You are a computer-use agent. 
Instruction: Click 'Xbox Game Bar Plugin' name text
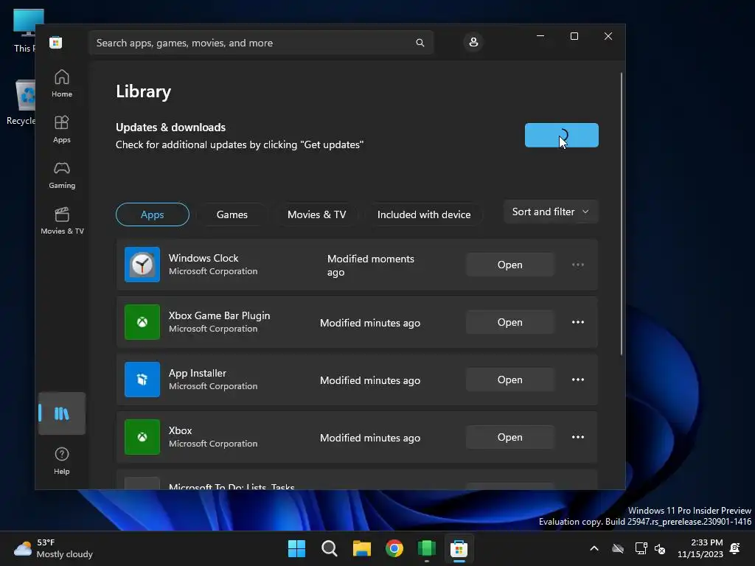219,315
